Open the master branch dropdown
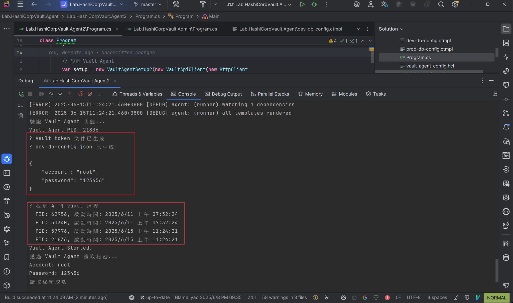 148,4
